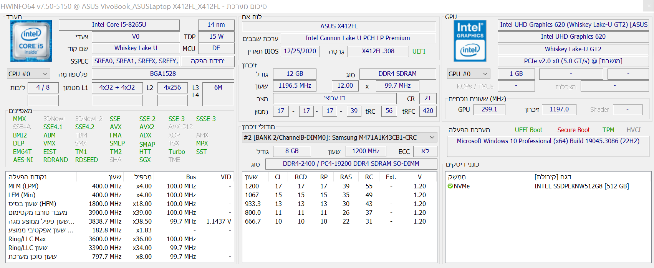The width and height of the screenshot is (654, 268).
Task: Click the memory size 12 GB field
Action: [295, 74]
